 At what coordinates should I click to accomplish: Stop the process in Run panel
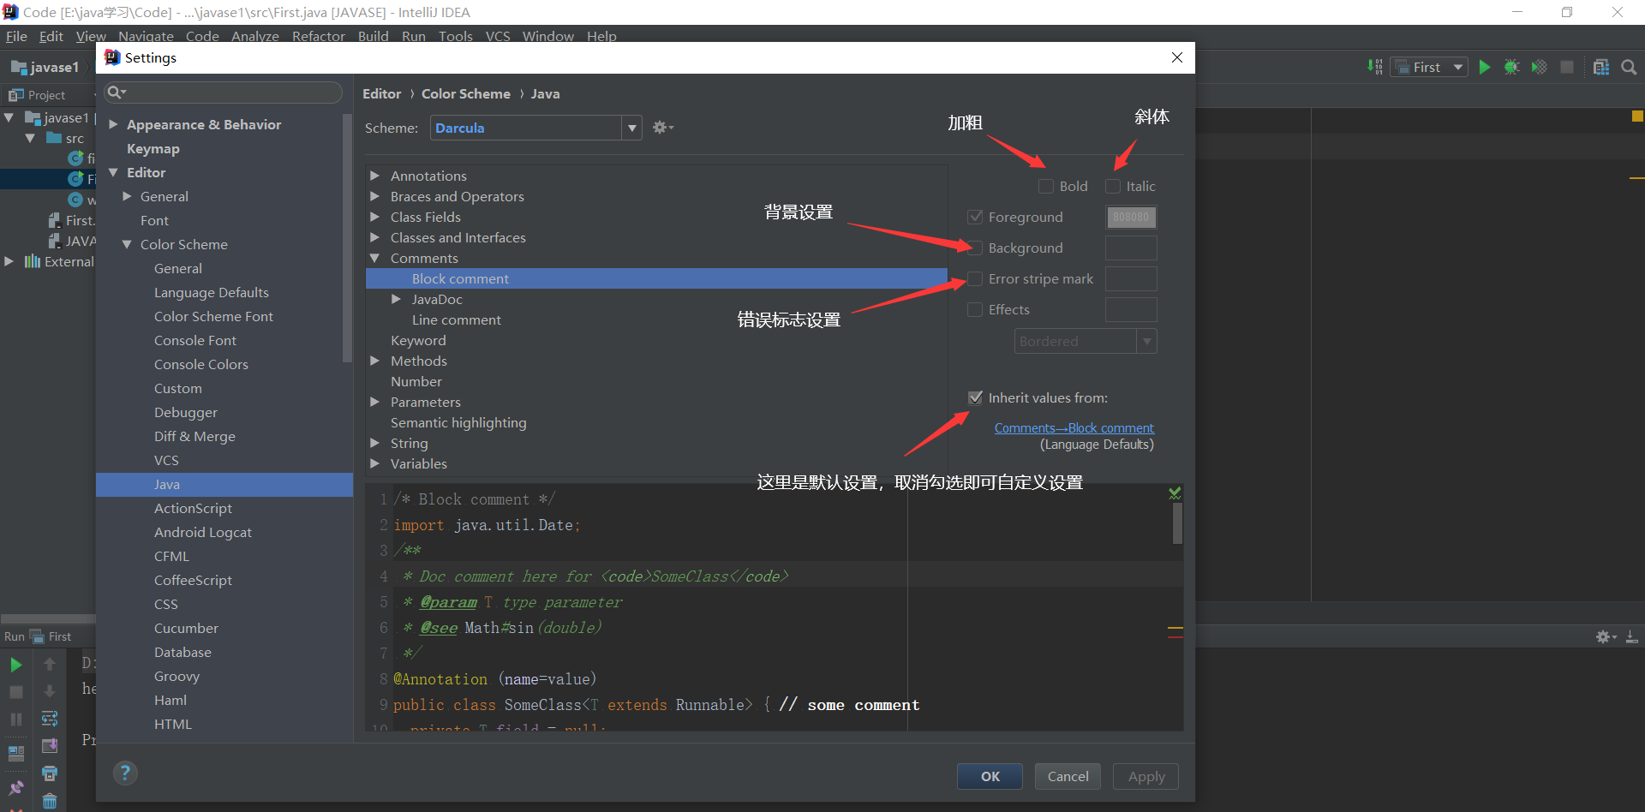15,691
